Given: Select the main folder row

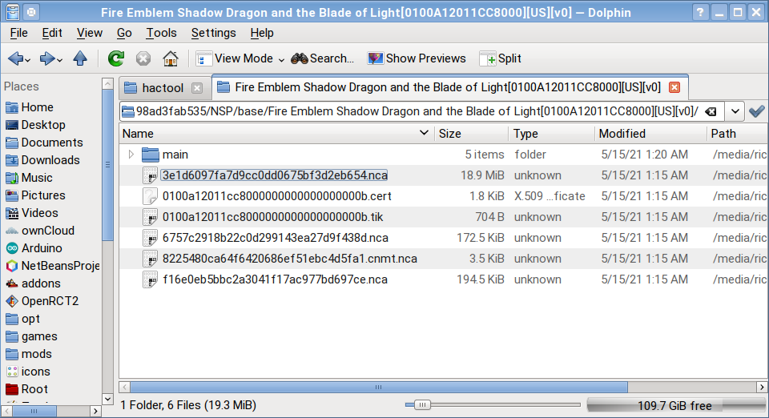Looking at the screenshot, I should (x=443, y=155).
